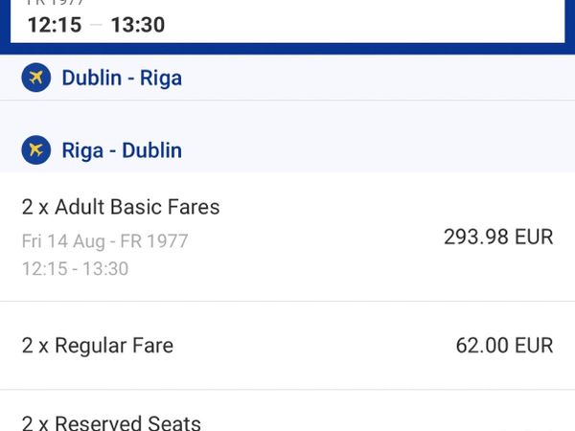Tap the bold 13:30 arrival time
The image size is (575, 431).
138,25
